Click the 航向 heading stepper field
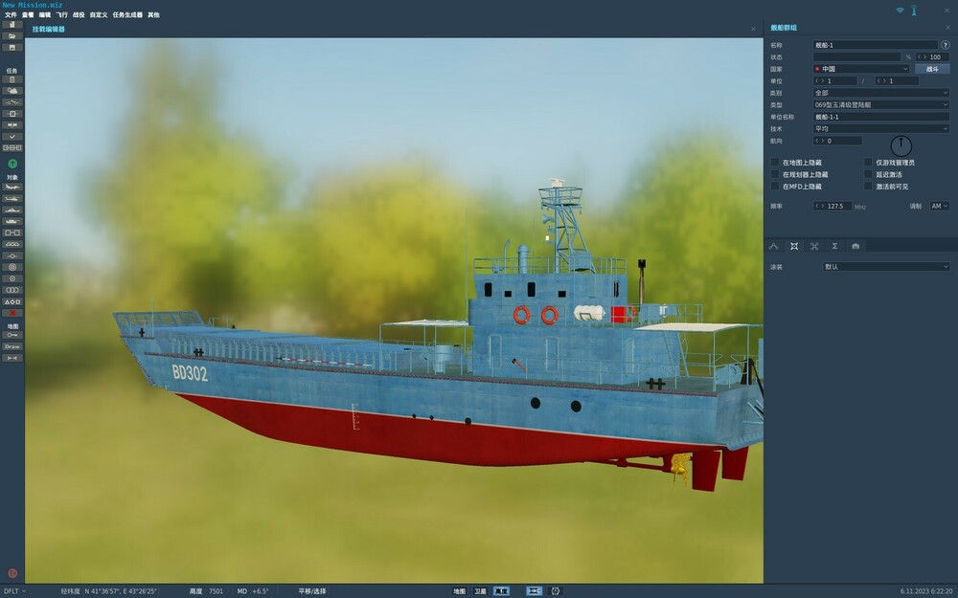 pos(837,141)
